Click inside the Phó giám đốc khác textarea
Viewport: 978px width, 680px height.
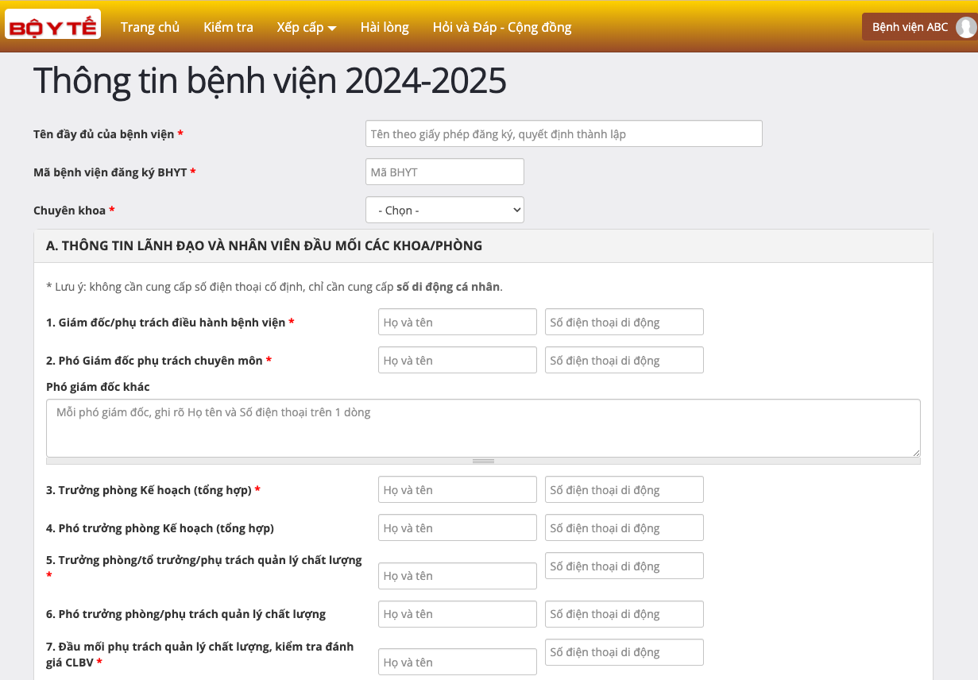(x=483, y=428)
